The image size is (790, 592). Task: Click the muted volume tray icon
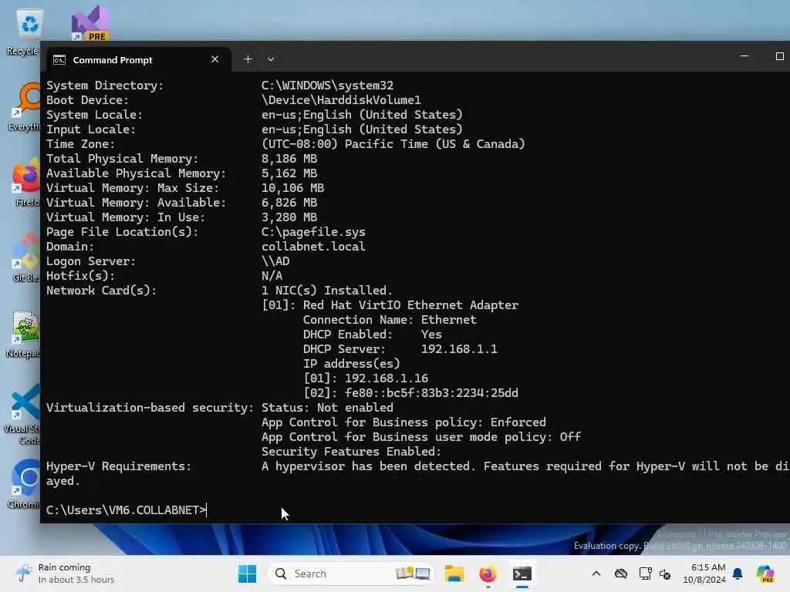point(665,573)
